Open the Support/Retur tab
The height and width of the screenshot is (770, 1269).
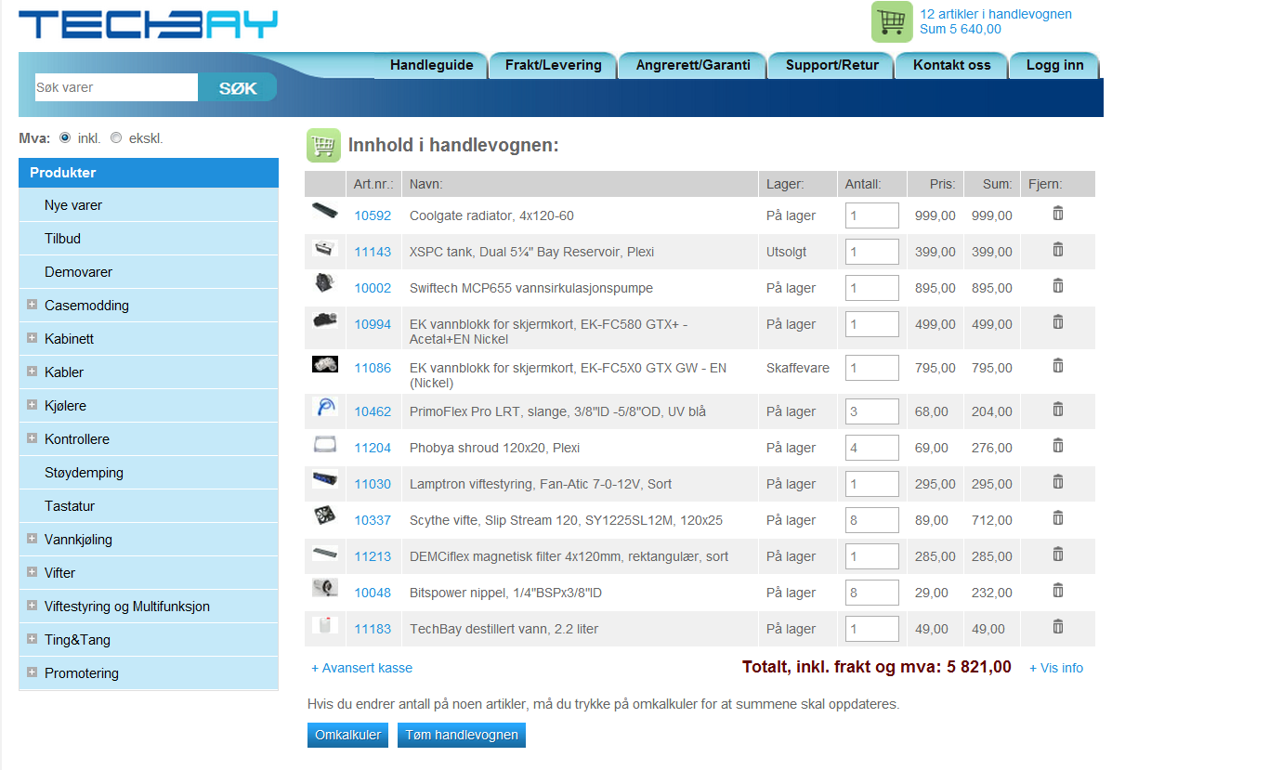(832, 65)
